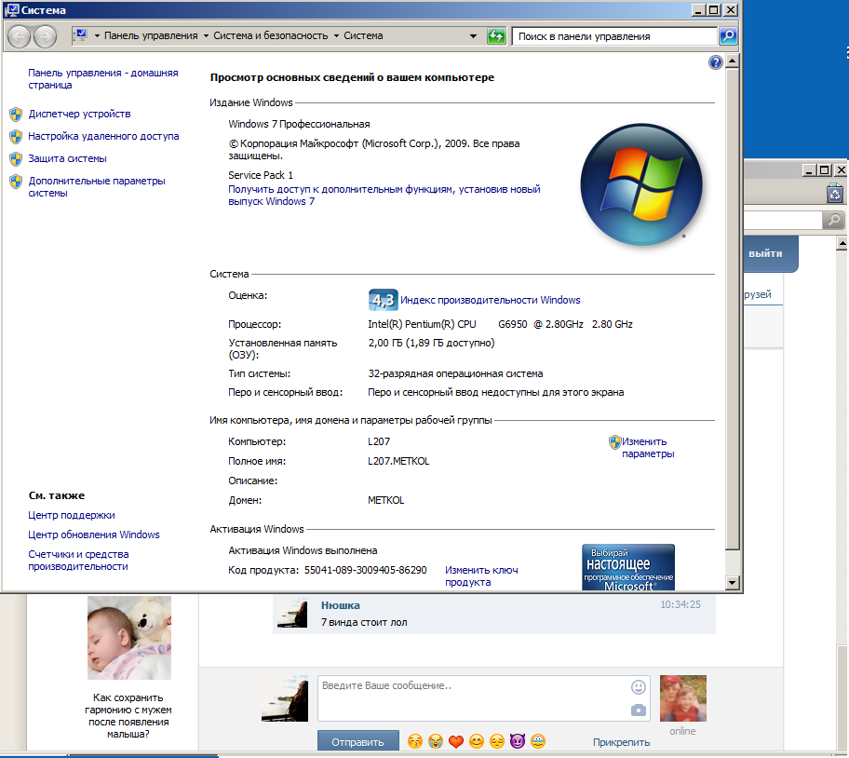The image size is (849, 758).
Task: Click the camera attach icon in message box
Action: [x=639, y=710]
